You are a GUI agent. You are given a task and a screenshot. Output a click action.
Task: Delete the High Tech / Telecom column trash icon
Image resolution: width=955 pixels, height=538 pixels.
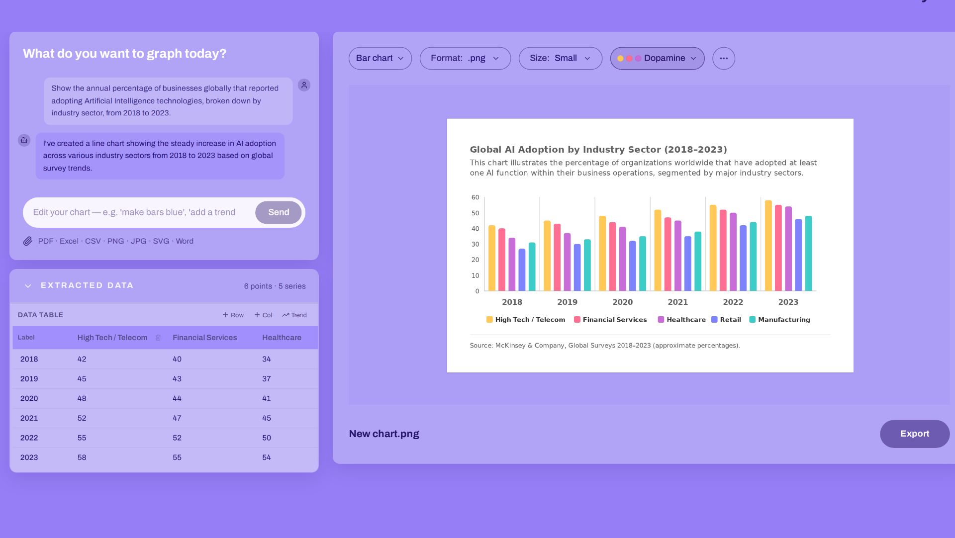pos(158,338)
